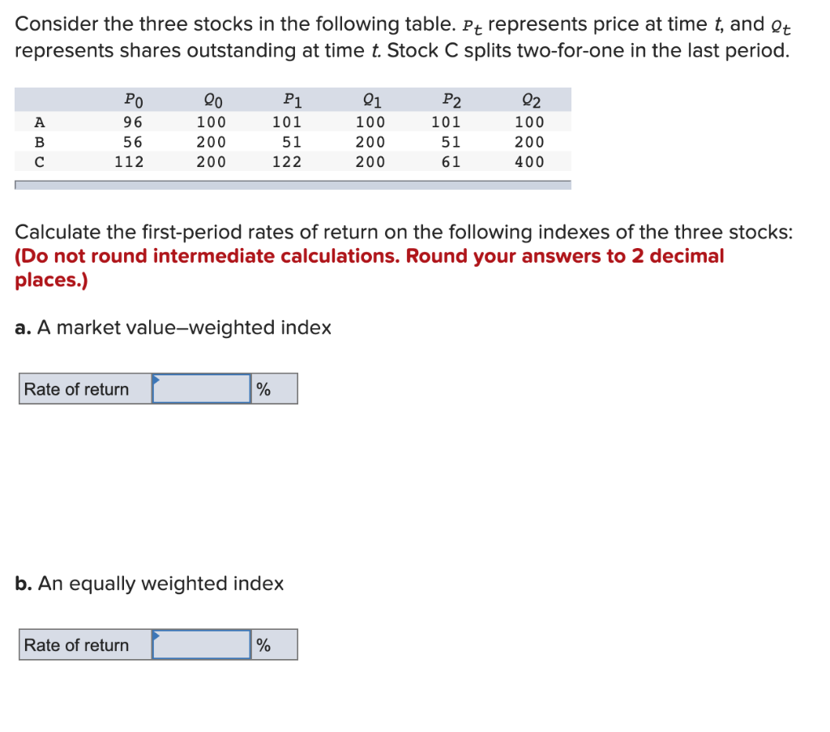The image size is (830, 732).
Task: Click inside the second rate of return field
Action: [x=203, y=644]
